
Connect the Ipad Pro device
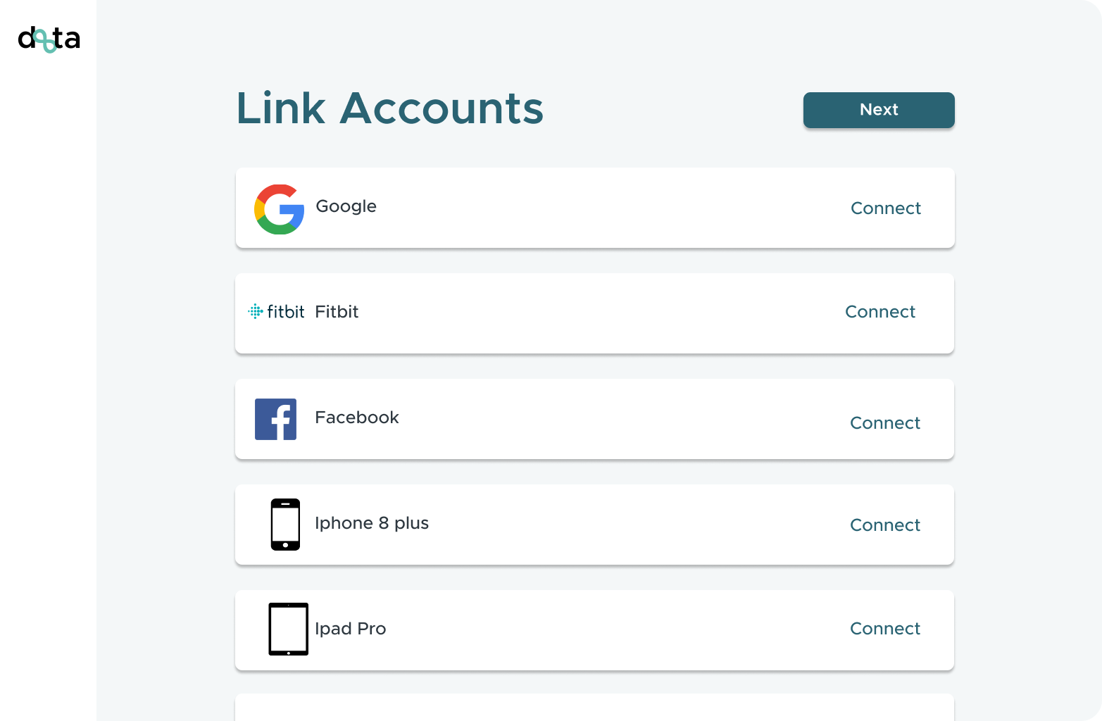885,629
